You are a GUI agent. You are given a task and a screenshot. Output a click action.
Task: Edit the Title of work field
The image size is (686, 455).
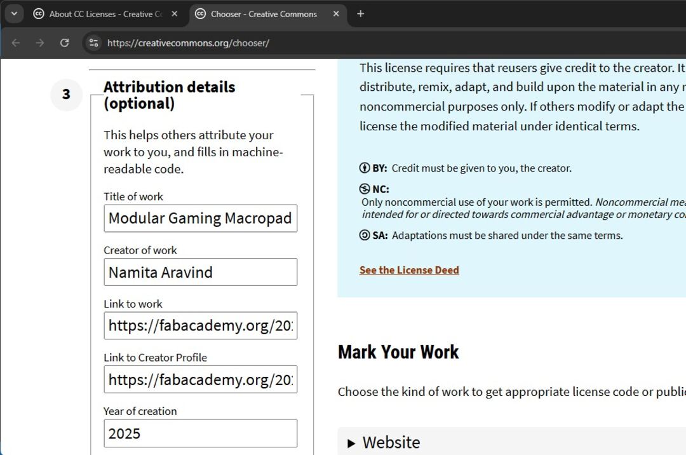pos(200,219)
